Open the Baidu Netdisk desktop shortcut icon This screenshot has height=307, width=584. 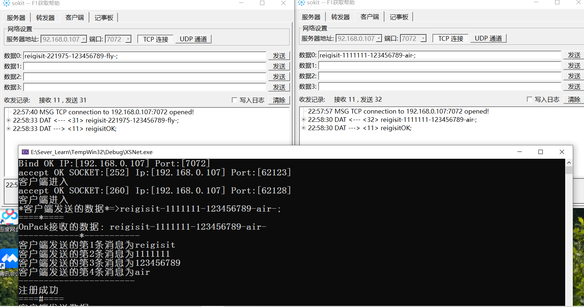click(x=10, y=216)
